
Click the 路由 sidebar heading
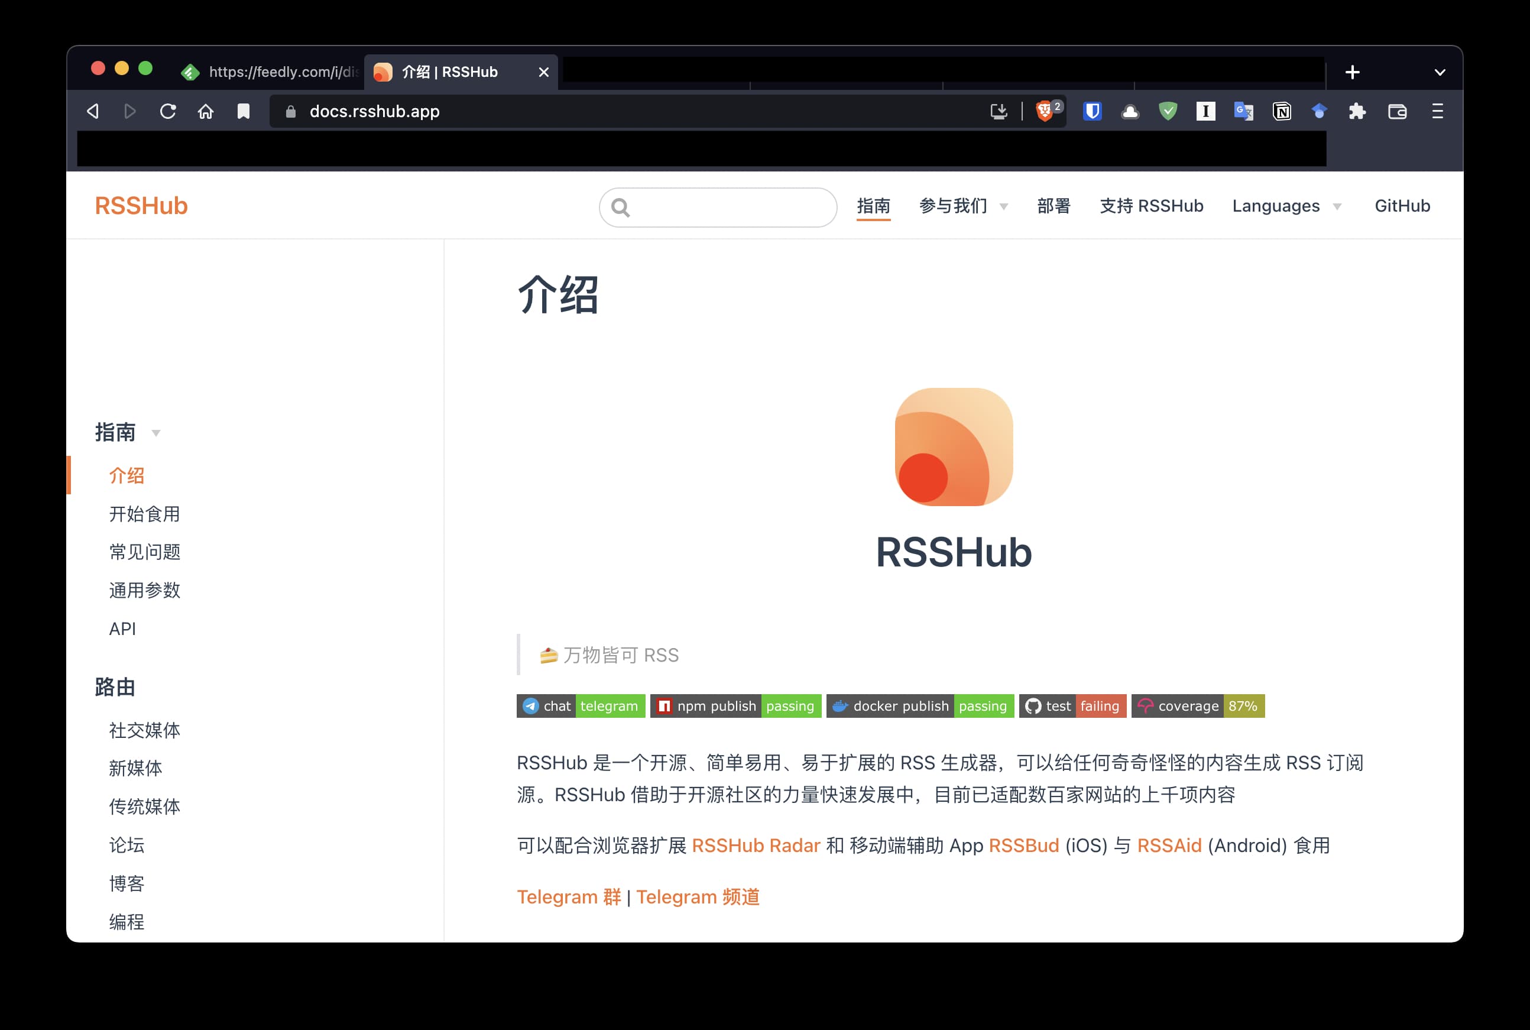tap(115, 687)
